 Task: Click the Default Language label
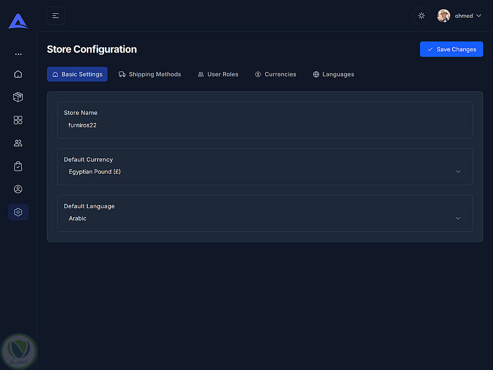tap(89, 206)
